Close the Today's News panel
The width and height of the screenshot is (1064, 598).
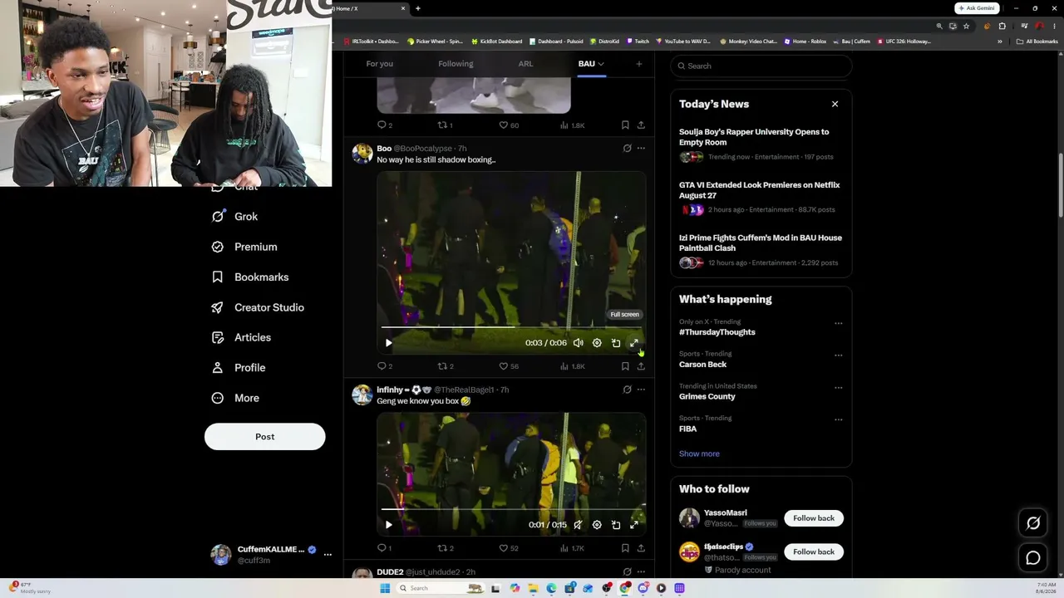(x=835, y=104)
